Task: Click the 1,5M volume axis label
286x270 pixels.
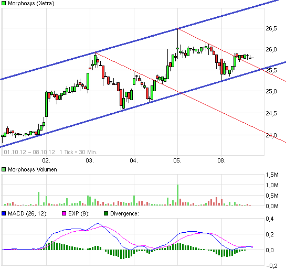Action: [272, 175]
